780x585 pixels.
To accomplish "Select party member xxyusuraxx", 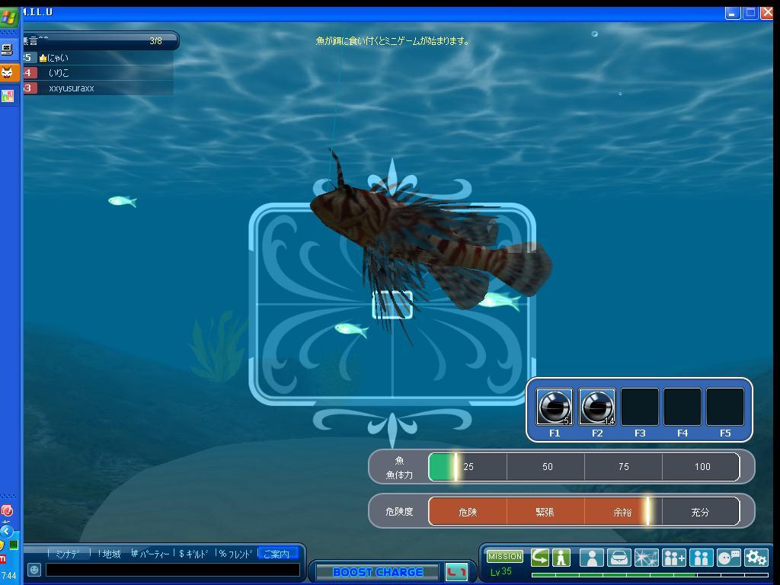I will click(72, 88).
